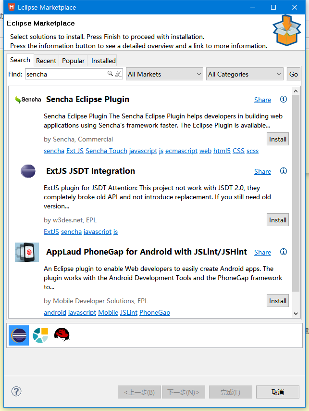This screenshot has width=309, height=411.
Task: Click the Sencha Eclipse Plugin title
Action: coord(87,99)
